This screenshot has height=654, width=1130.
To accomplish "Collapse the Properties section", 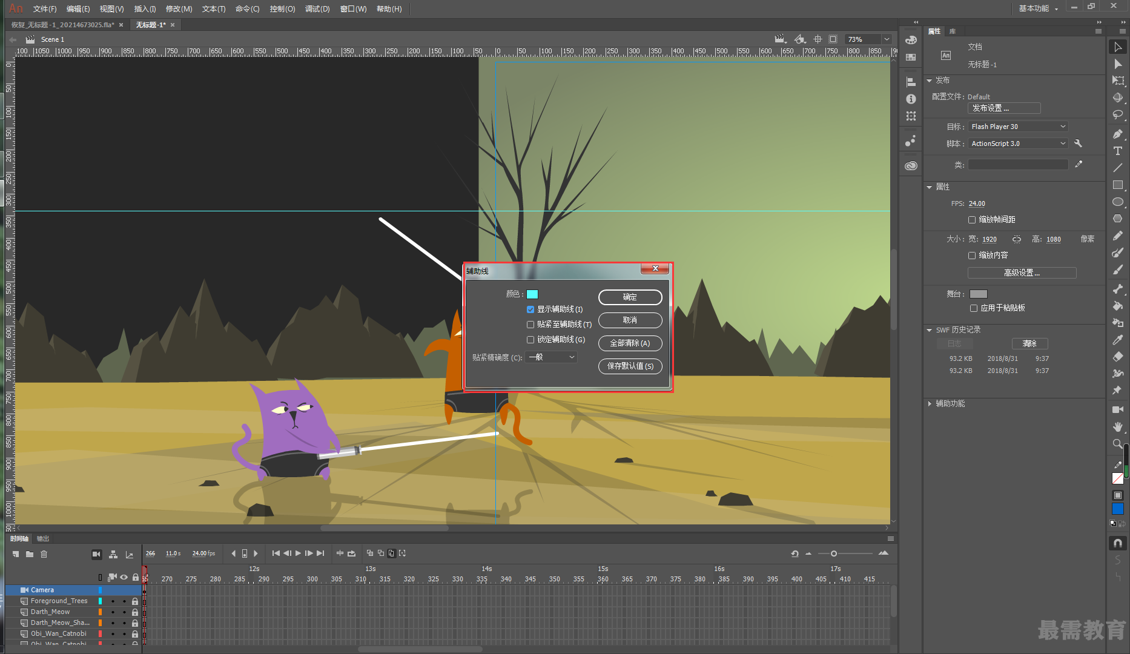I will [x=930, y=187].
